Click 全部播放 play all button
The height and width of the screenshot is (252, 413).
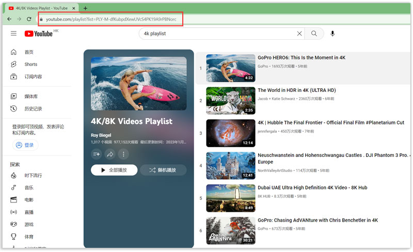point(114,170)
